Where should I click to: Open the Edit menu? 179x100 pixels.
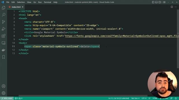pyautogui.click(x=13, y=2)
